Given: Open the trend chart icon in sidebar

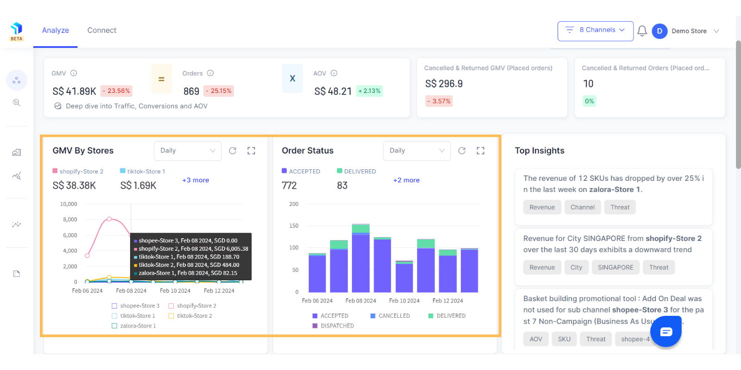Looking at the screenshot, I should tap(17, 176).
